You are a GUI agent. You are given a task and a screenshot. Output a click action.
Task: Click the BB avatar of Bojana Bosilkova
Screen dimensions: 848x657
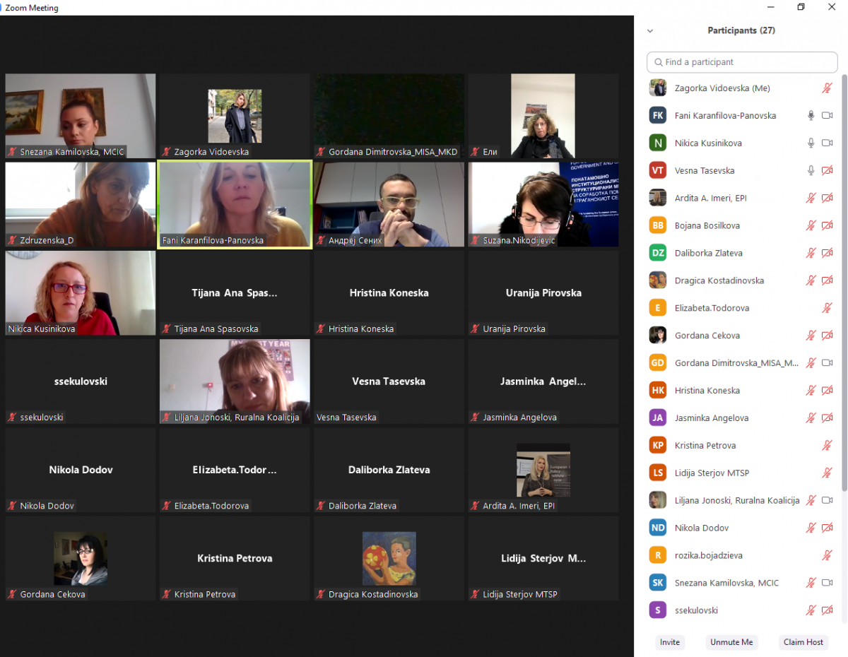click(657, 225)
